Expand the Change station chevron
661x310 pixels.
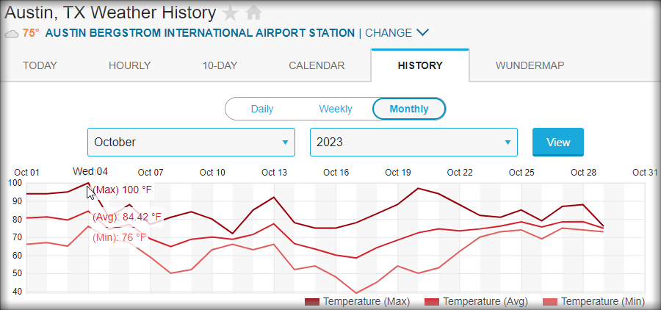click(x=422, y=32)
